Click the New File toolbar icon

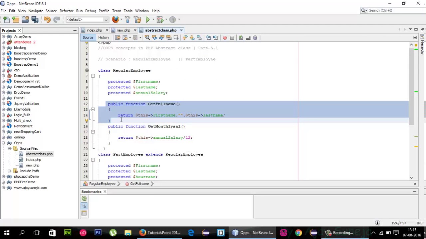pyautogui.click(x=6, y=20)
